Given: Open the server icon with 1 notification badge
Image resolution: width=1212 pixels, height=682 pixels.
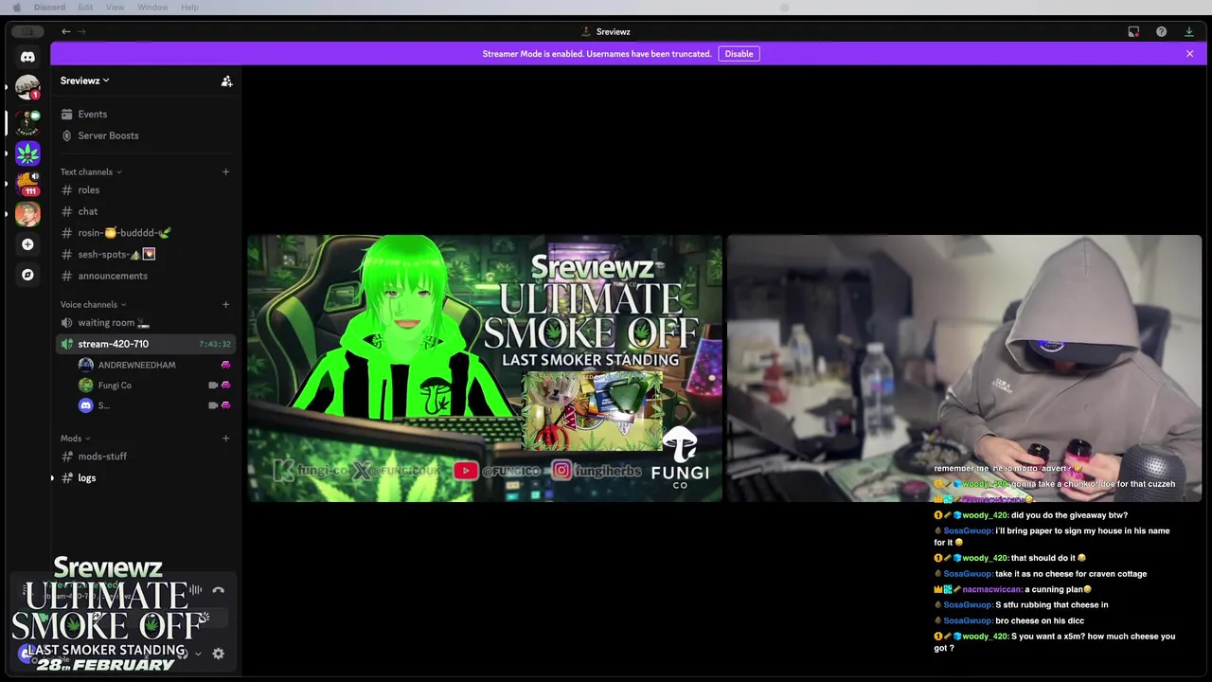Looking at the screenshot, I should tap(27, 87).
